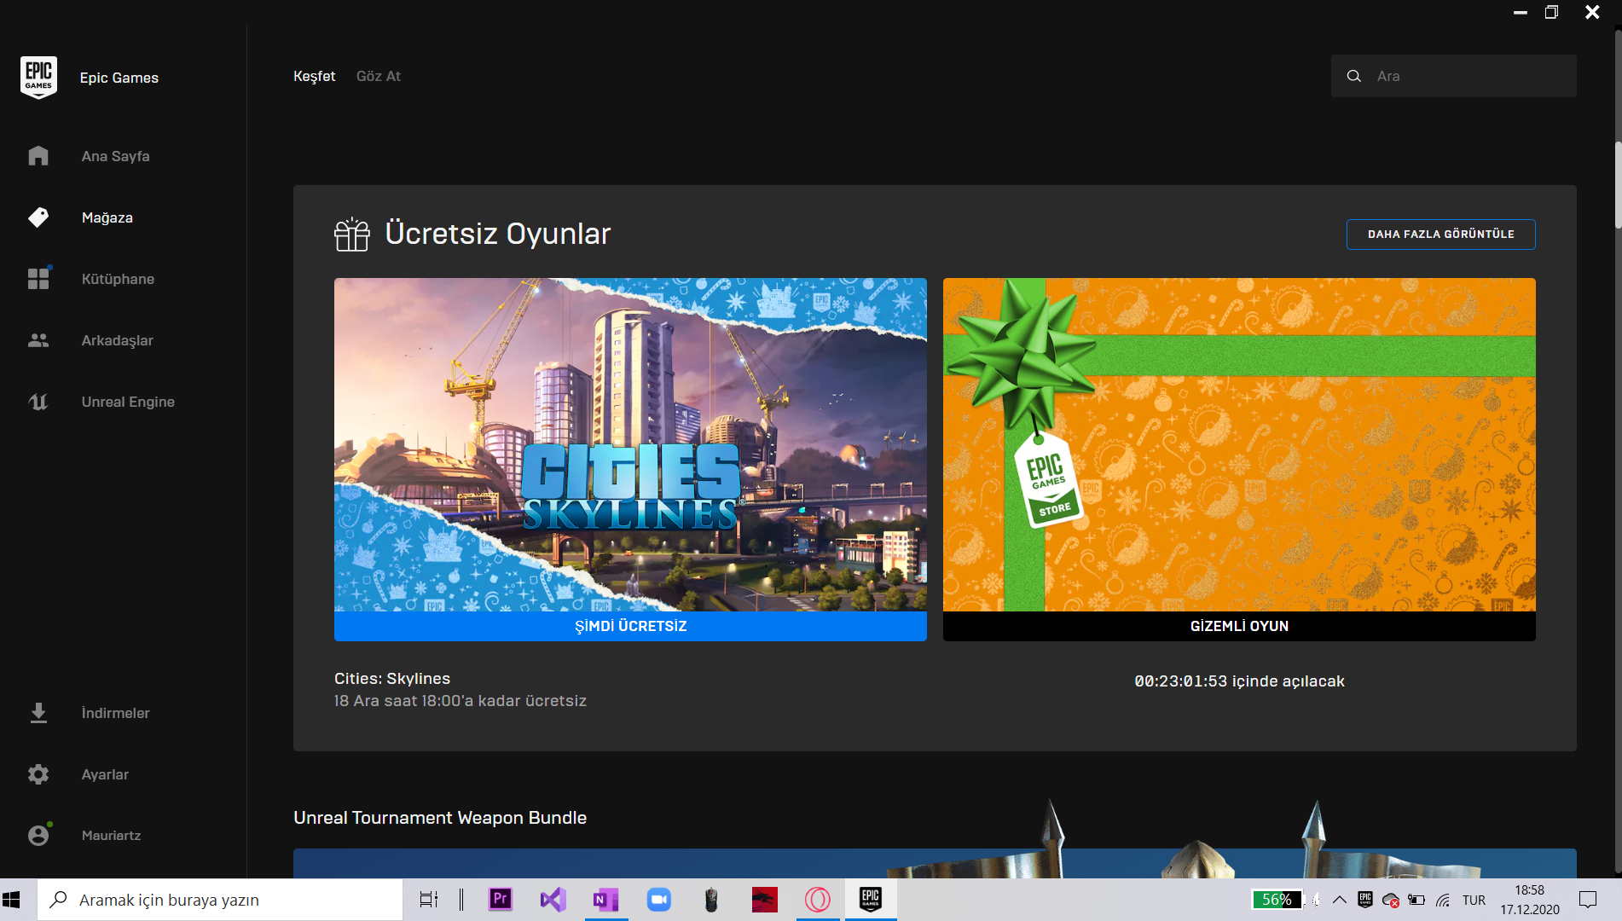
Task: Open Kütüphane from the sidebar
Action: click(x=119, y=279)
